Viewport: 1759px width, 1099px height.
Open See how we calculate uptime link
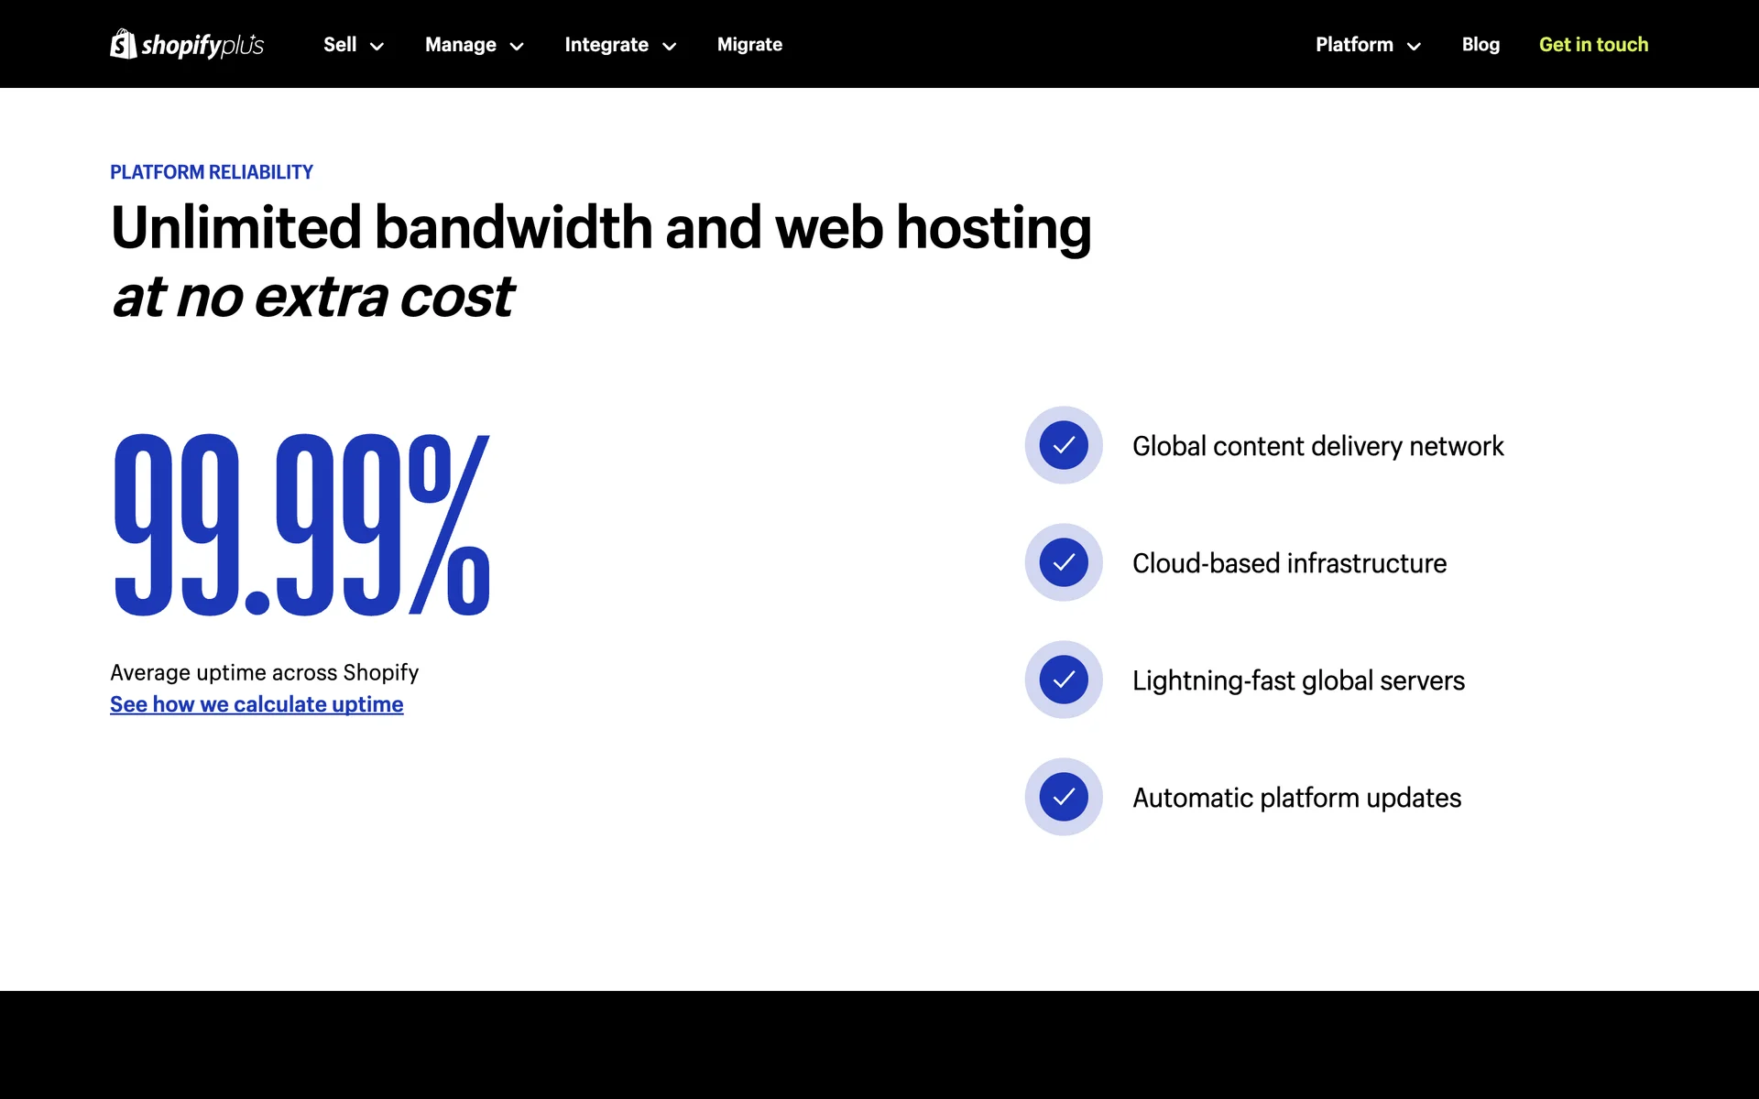tap(257, 704)
